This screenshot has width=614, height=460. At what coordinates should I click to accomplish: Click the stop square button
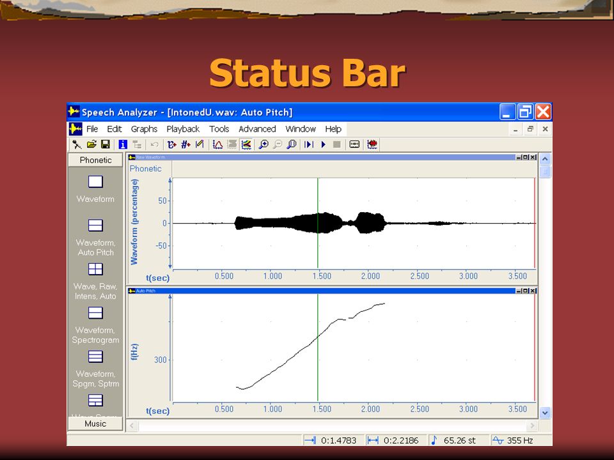(337, 144)
